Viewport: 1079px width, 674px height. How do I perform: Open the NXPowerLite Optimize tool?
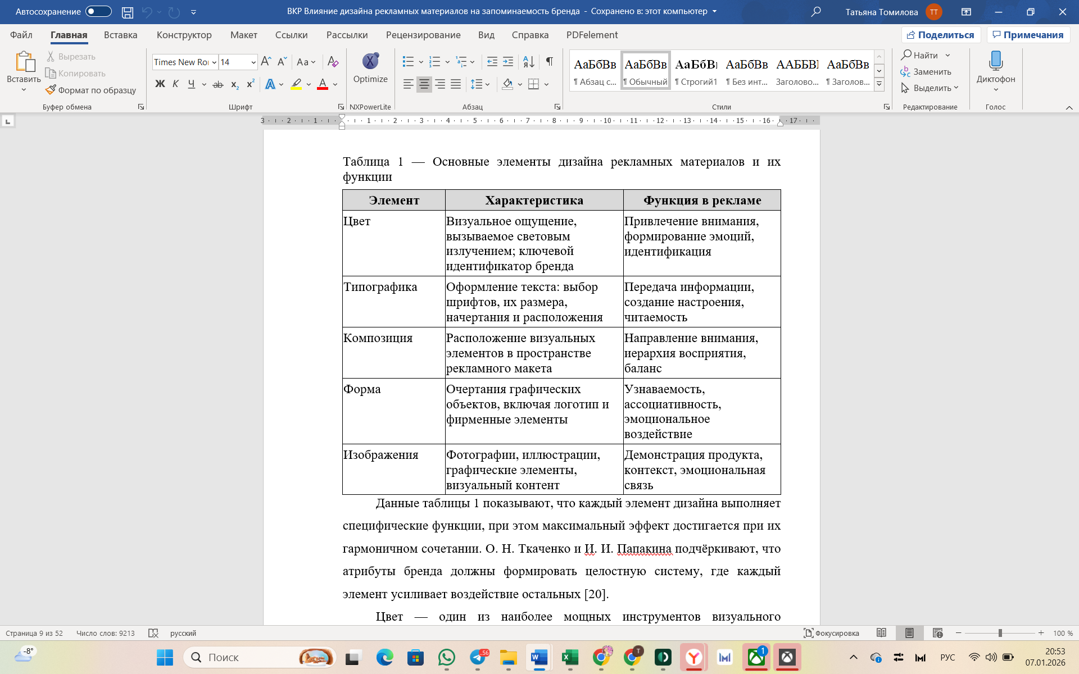(x=370, y=67)
